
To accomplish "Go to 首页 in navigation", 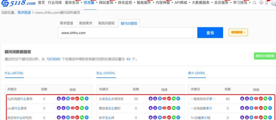I will 41,3.
